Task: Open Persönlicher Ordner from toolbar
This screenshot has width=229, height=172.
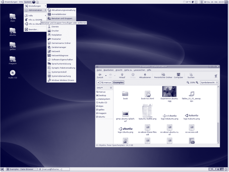Action: (x=163, y=75)
